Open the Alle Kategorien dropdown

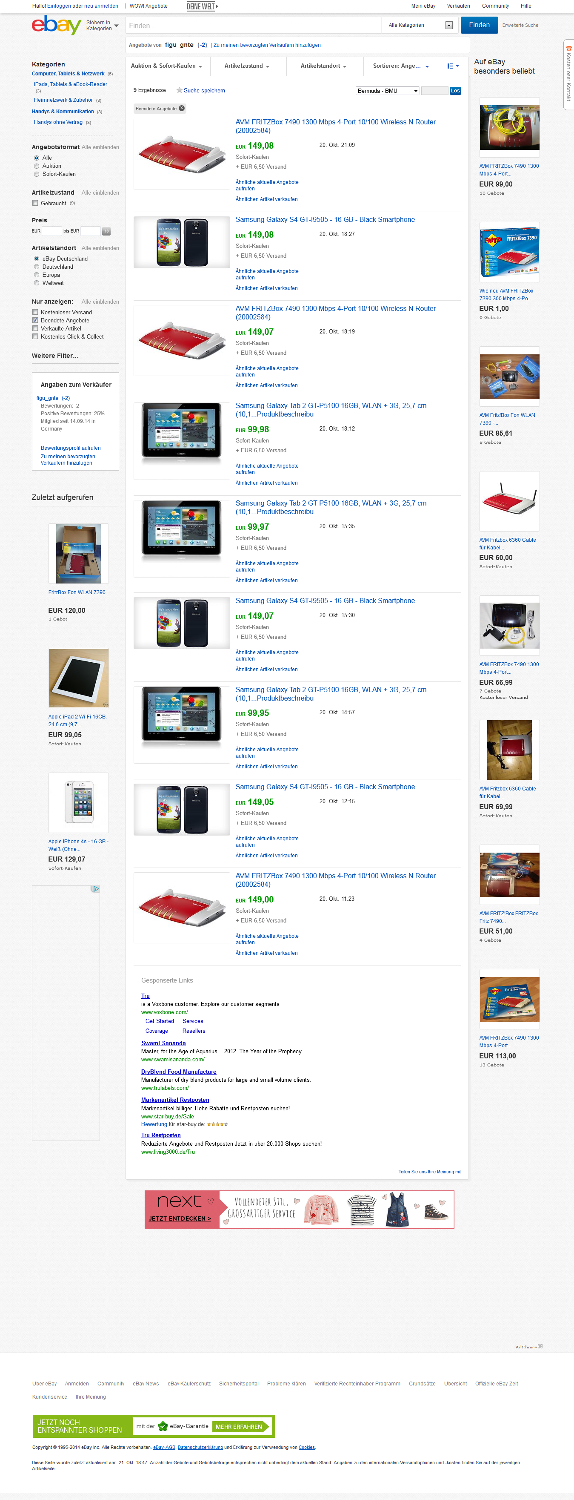(x=420, y=25)
